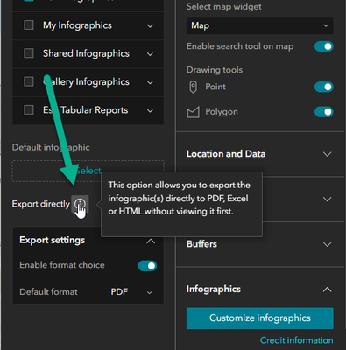Check the Shared Infographics checkbox

point(29,53)
